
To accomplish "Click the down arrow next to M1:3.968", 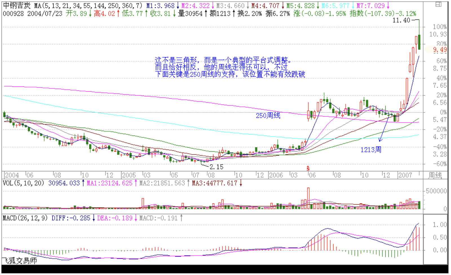I will [178, 6].
